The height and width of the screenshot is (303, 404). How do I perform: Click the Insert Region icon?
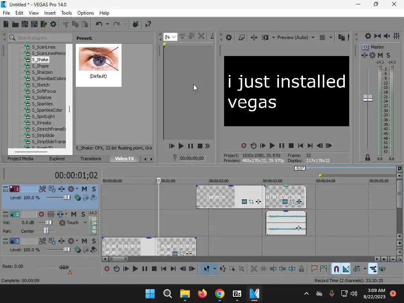click(324, 269)
